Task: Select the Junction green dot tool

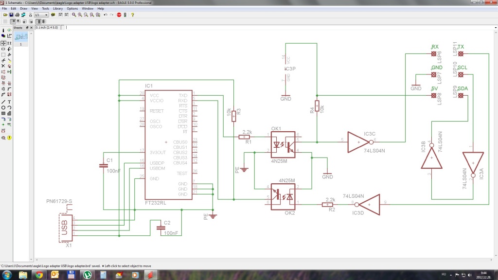Action: coord(3,124)
